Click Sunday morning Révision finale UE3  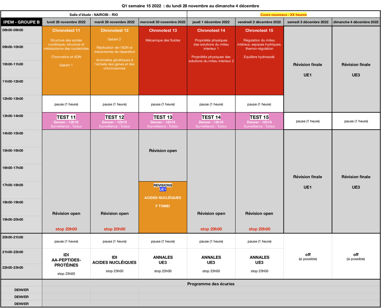[x=356, y=69]
